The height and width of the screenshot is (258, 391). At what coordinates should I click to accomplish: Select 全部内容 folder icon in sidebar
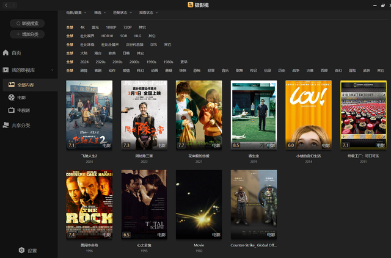(x=11, y=85)
